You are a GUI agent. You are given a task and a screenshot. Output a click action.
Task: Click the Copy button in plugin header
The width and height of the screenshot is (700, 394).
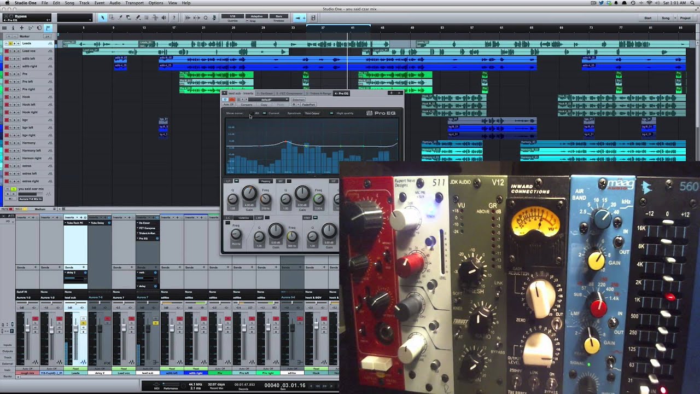pyautogui.click(x=264, y=105)
